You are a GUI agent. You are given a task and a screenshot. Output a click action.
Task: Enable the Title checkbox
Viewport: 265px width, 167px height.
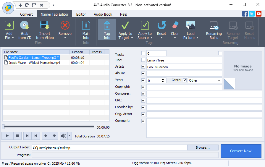point(143,60)
